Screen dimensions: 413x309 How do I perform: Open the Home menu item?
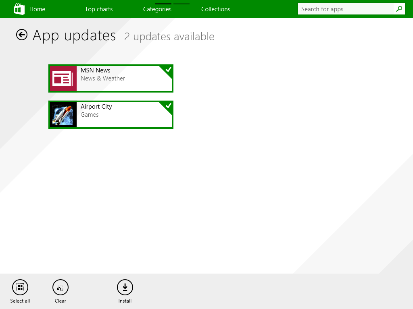point(37,9)
